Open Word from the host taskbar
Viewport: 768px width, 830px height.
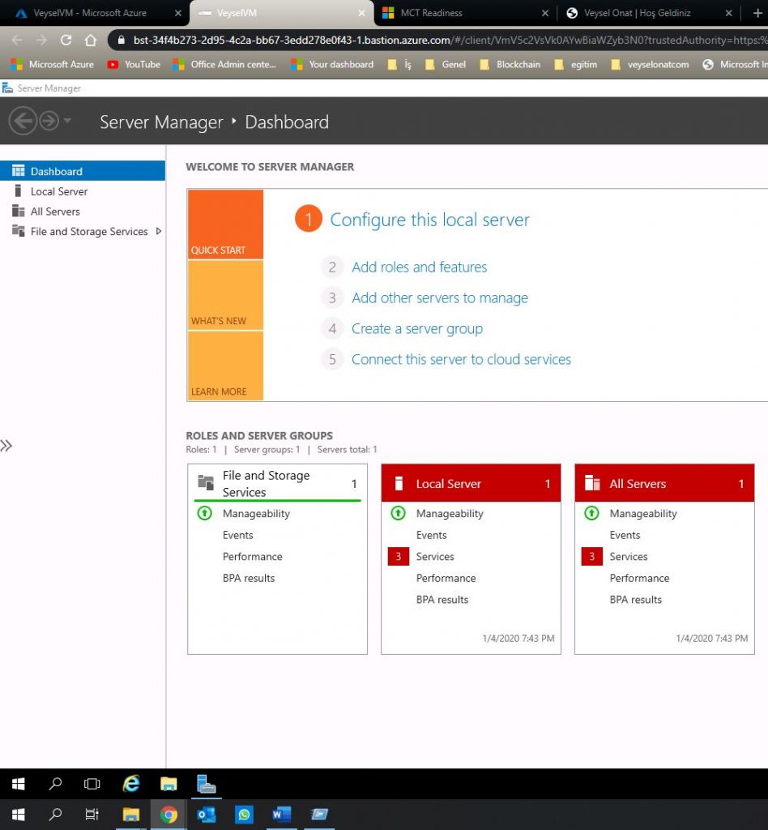pos(281,815)
